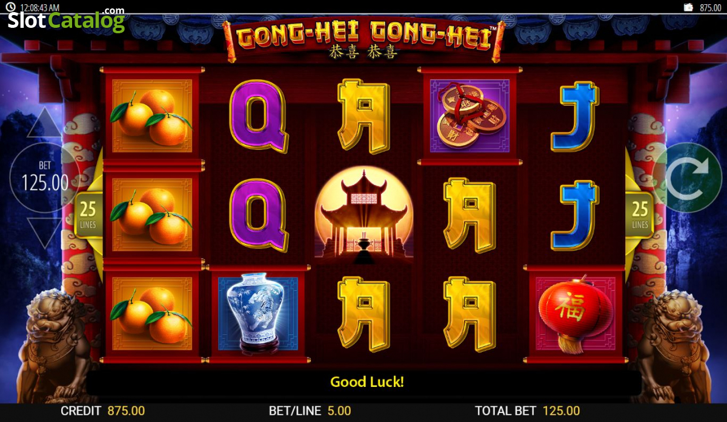Click the top blue J symbol
The height and width of the screenshot is (422, 727).
coord(575,116)
